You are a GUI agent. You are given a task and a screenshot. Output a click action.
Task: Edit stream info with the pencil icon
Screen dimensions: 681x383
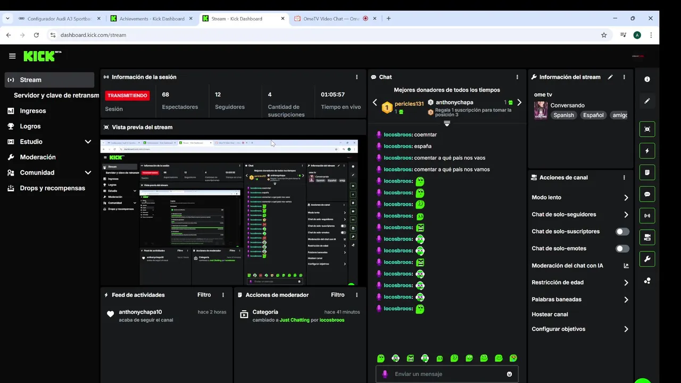[610, 77]
